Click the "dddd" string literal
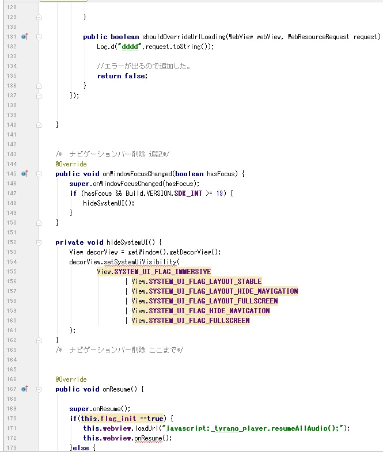The image size is (383, 452). point(130,47)
